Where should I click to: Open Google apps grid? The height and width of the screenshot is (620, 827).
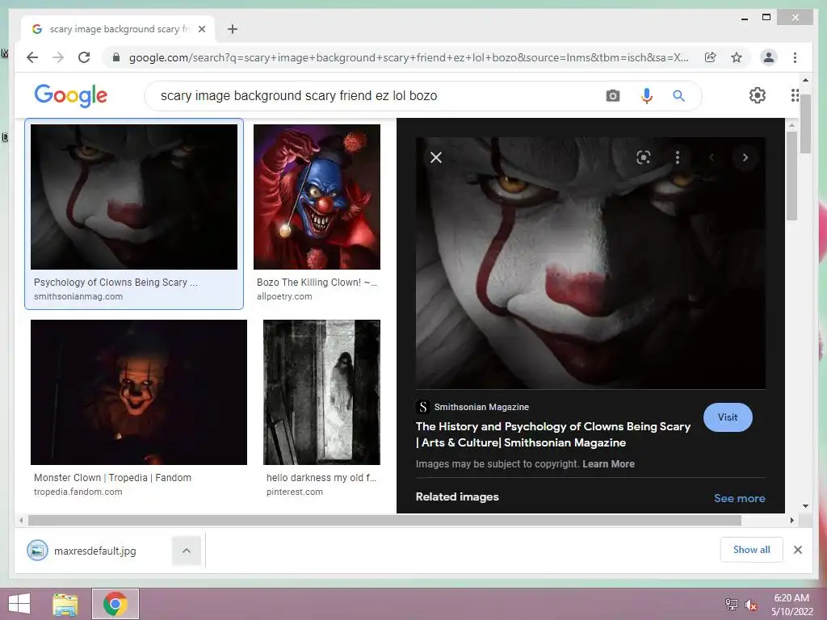[795, 95]
